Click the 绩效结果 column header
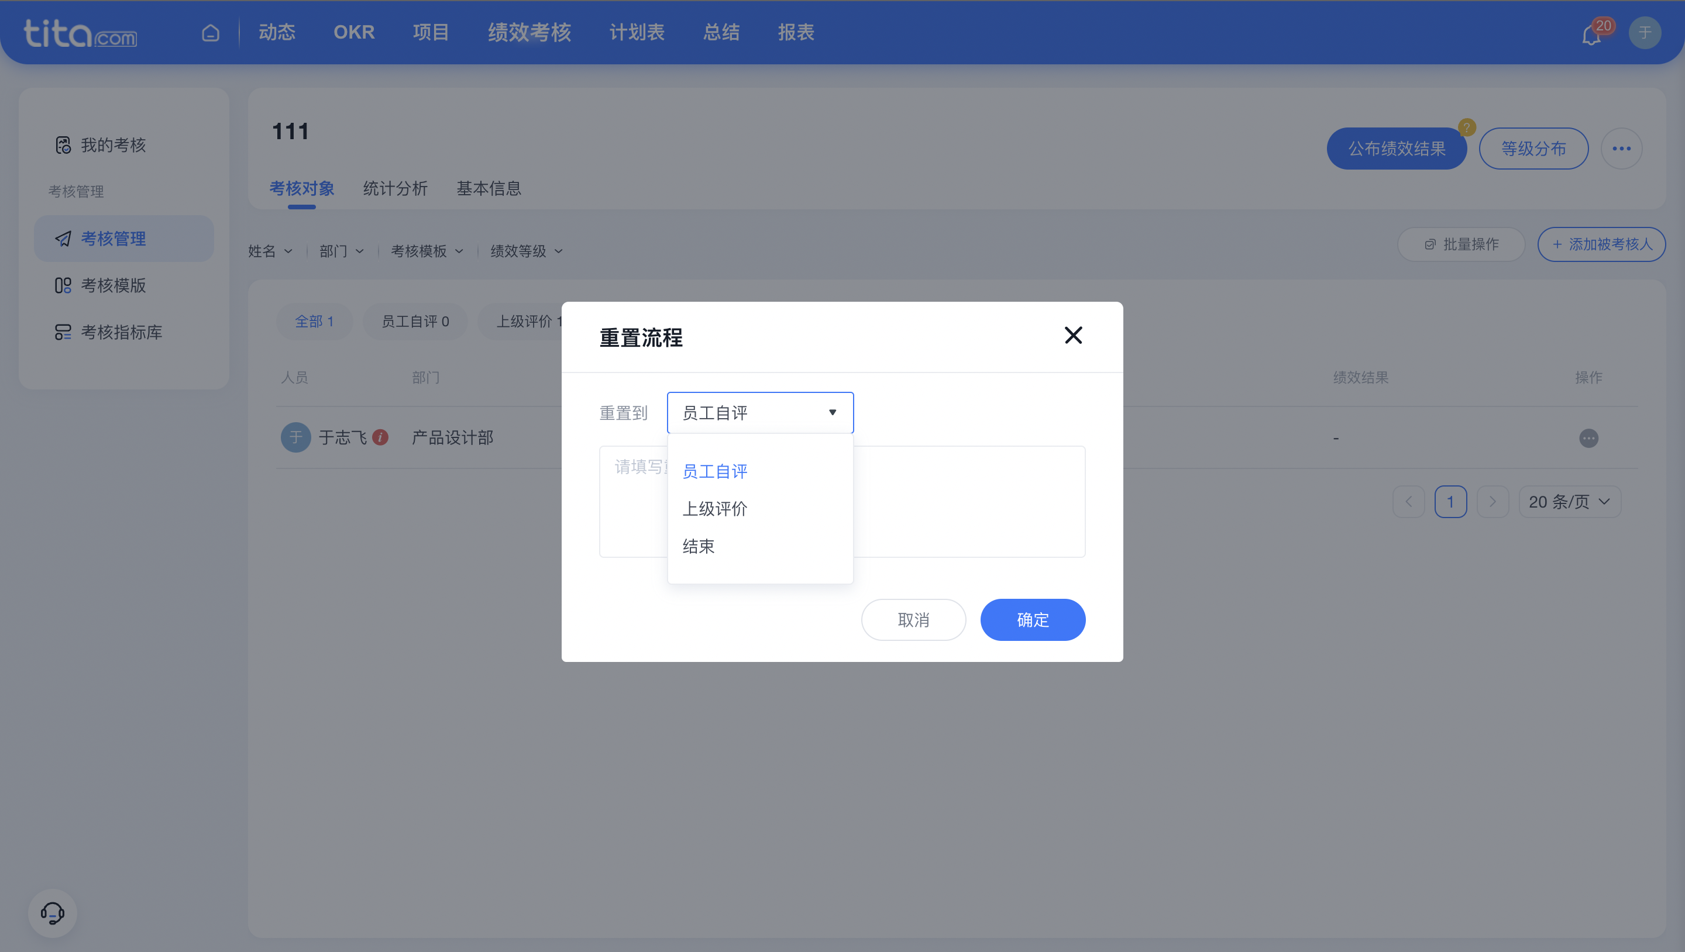Image resolution: width=1685 pixels, height=952 pixels. point(1360,377)
